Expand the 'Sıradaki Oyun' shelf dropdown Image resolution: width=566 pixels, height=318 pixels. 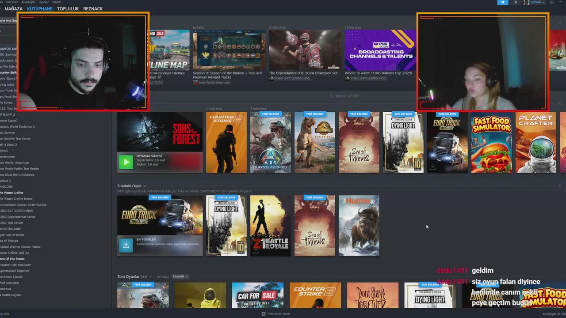click(x=145, y=186)
